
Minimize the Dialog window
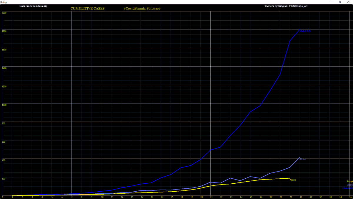[x=331, y=2]
